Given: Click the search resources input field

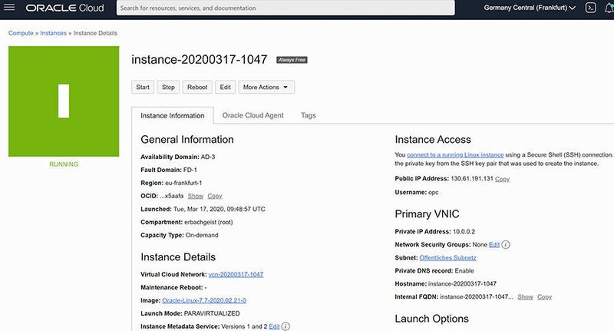Looking at the screenshot, I should [297, 8].
